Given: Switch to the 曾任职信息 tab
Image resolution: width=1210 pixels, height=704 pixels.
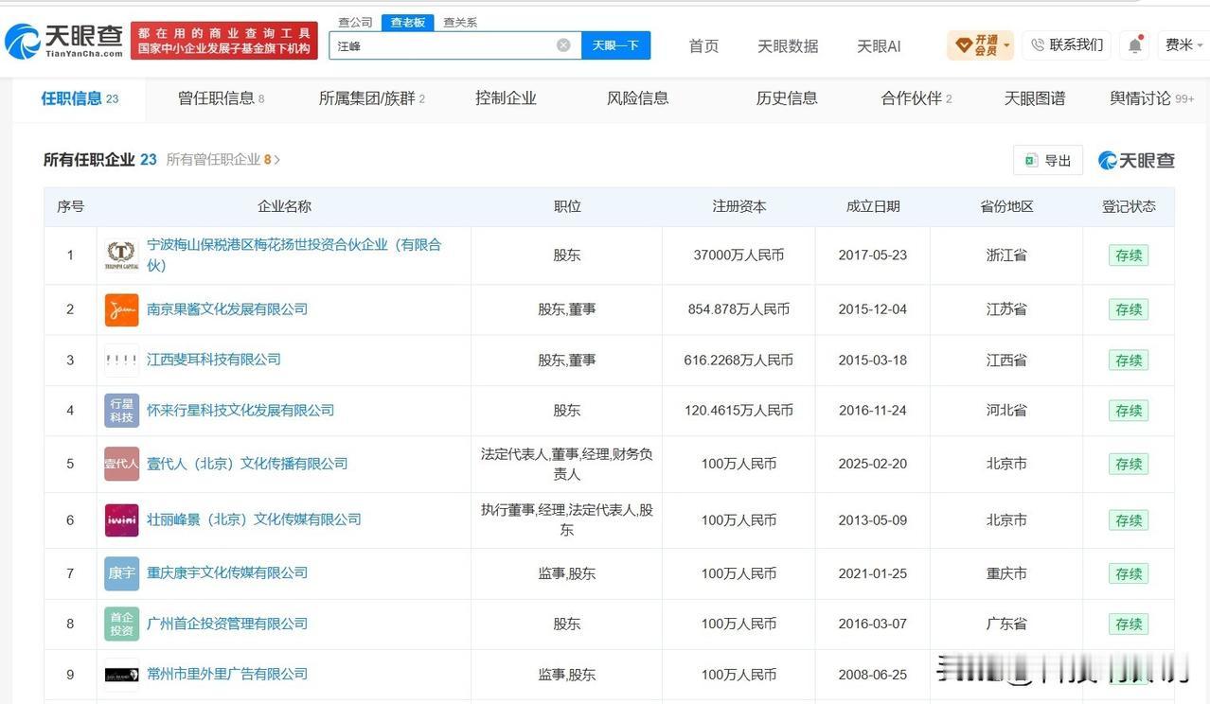Looking at the screenshot, I should [222, 98].
